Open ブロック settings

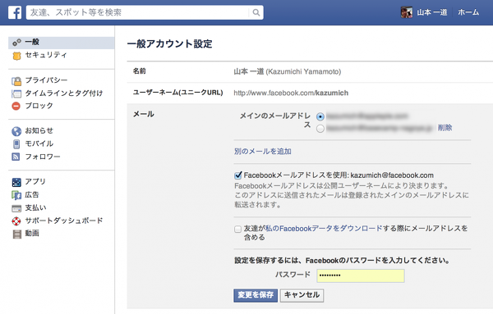[39, 106]
